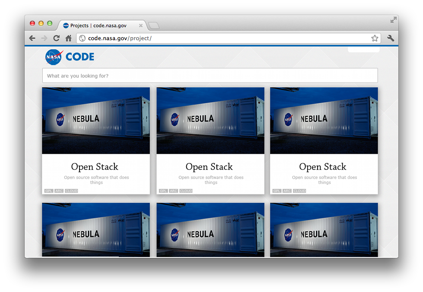Viewport: 423px width, 292px height.
Task: Bookmark this page with the star icon
Action: (375, 38)
